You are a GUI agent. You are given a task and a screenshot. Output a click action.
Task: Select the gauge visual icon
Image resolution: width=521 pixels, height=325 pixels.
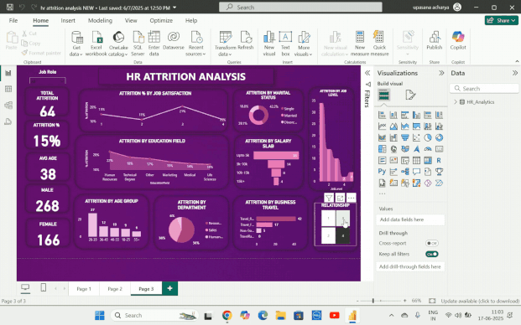click(428, 149)
